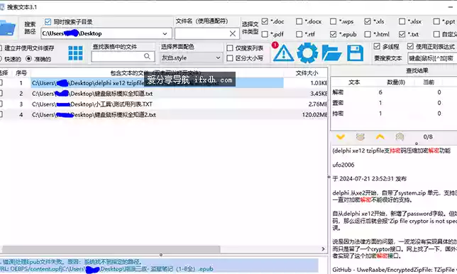
Task: Click the warning triangle icon with red badge
Action: [x=283, y=53]
